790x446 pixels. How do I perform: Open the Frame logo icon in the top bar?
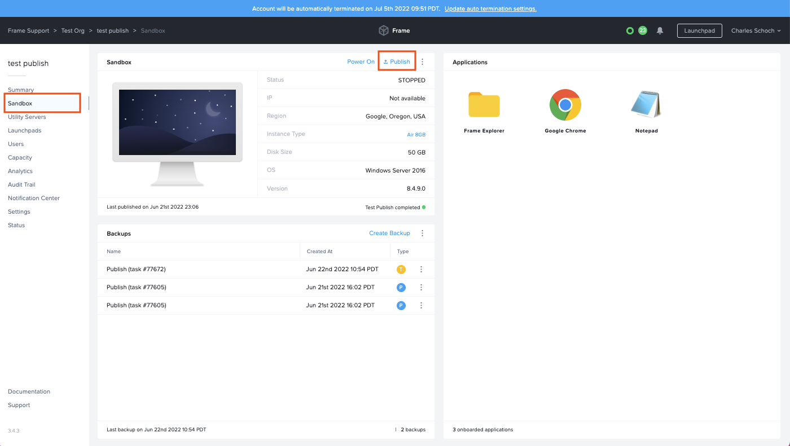(383, 30)
